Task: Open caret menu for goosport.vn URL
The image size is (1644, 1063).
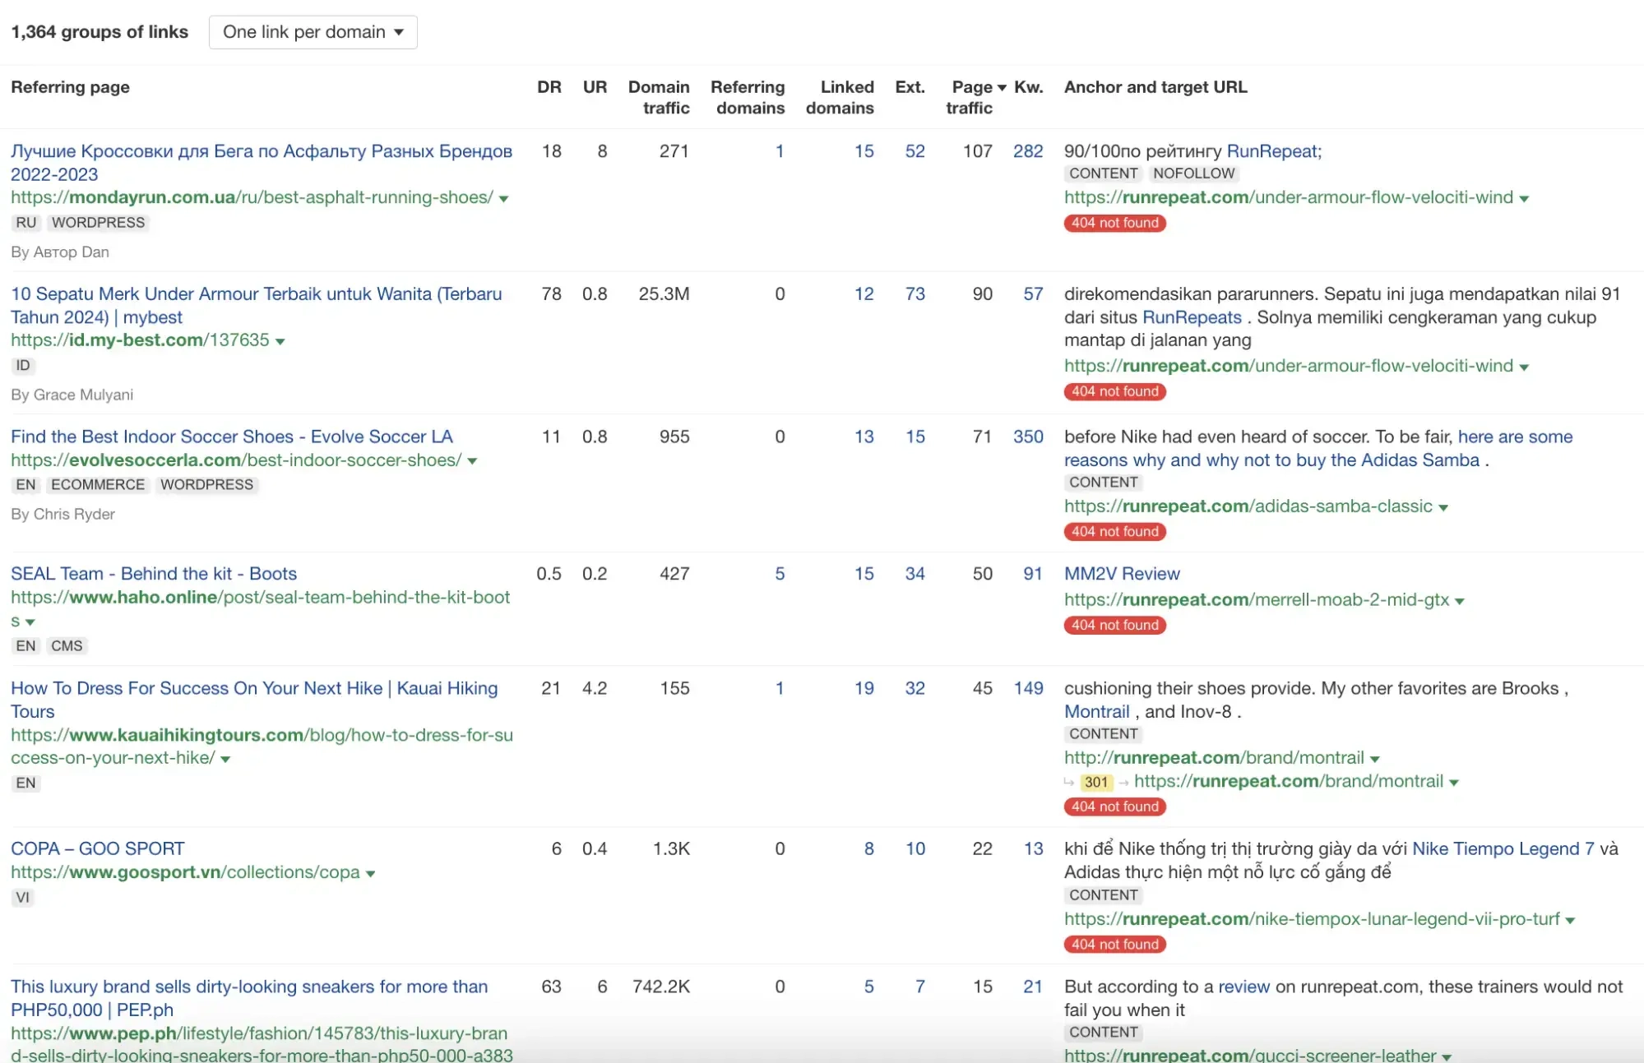Action: click(x=371, y=874)
